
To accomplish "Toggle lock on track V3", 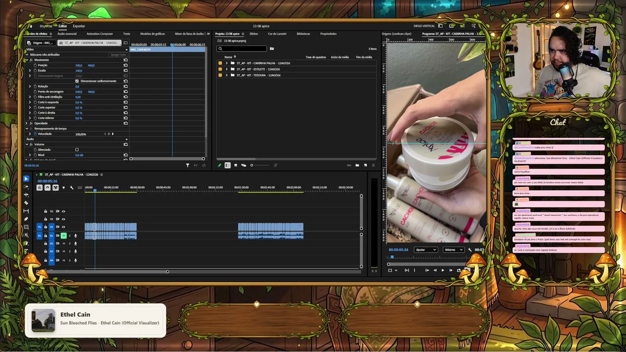I will pyautogui.click(x=45, y=211).
